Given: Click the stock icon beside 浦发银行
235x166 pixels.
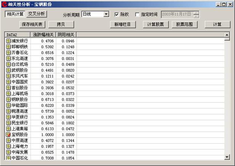Looking at the screenshot, I should click(8, 41).
